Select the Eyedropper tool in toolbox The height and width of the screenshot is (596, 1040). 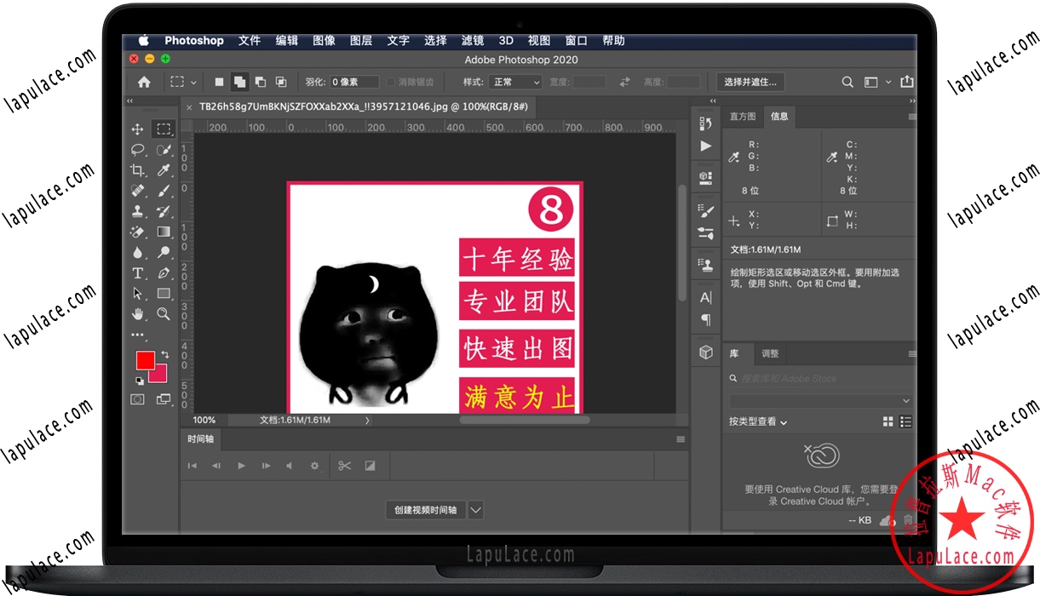click(164, 170)
